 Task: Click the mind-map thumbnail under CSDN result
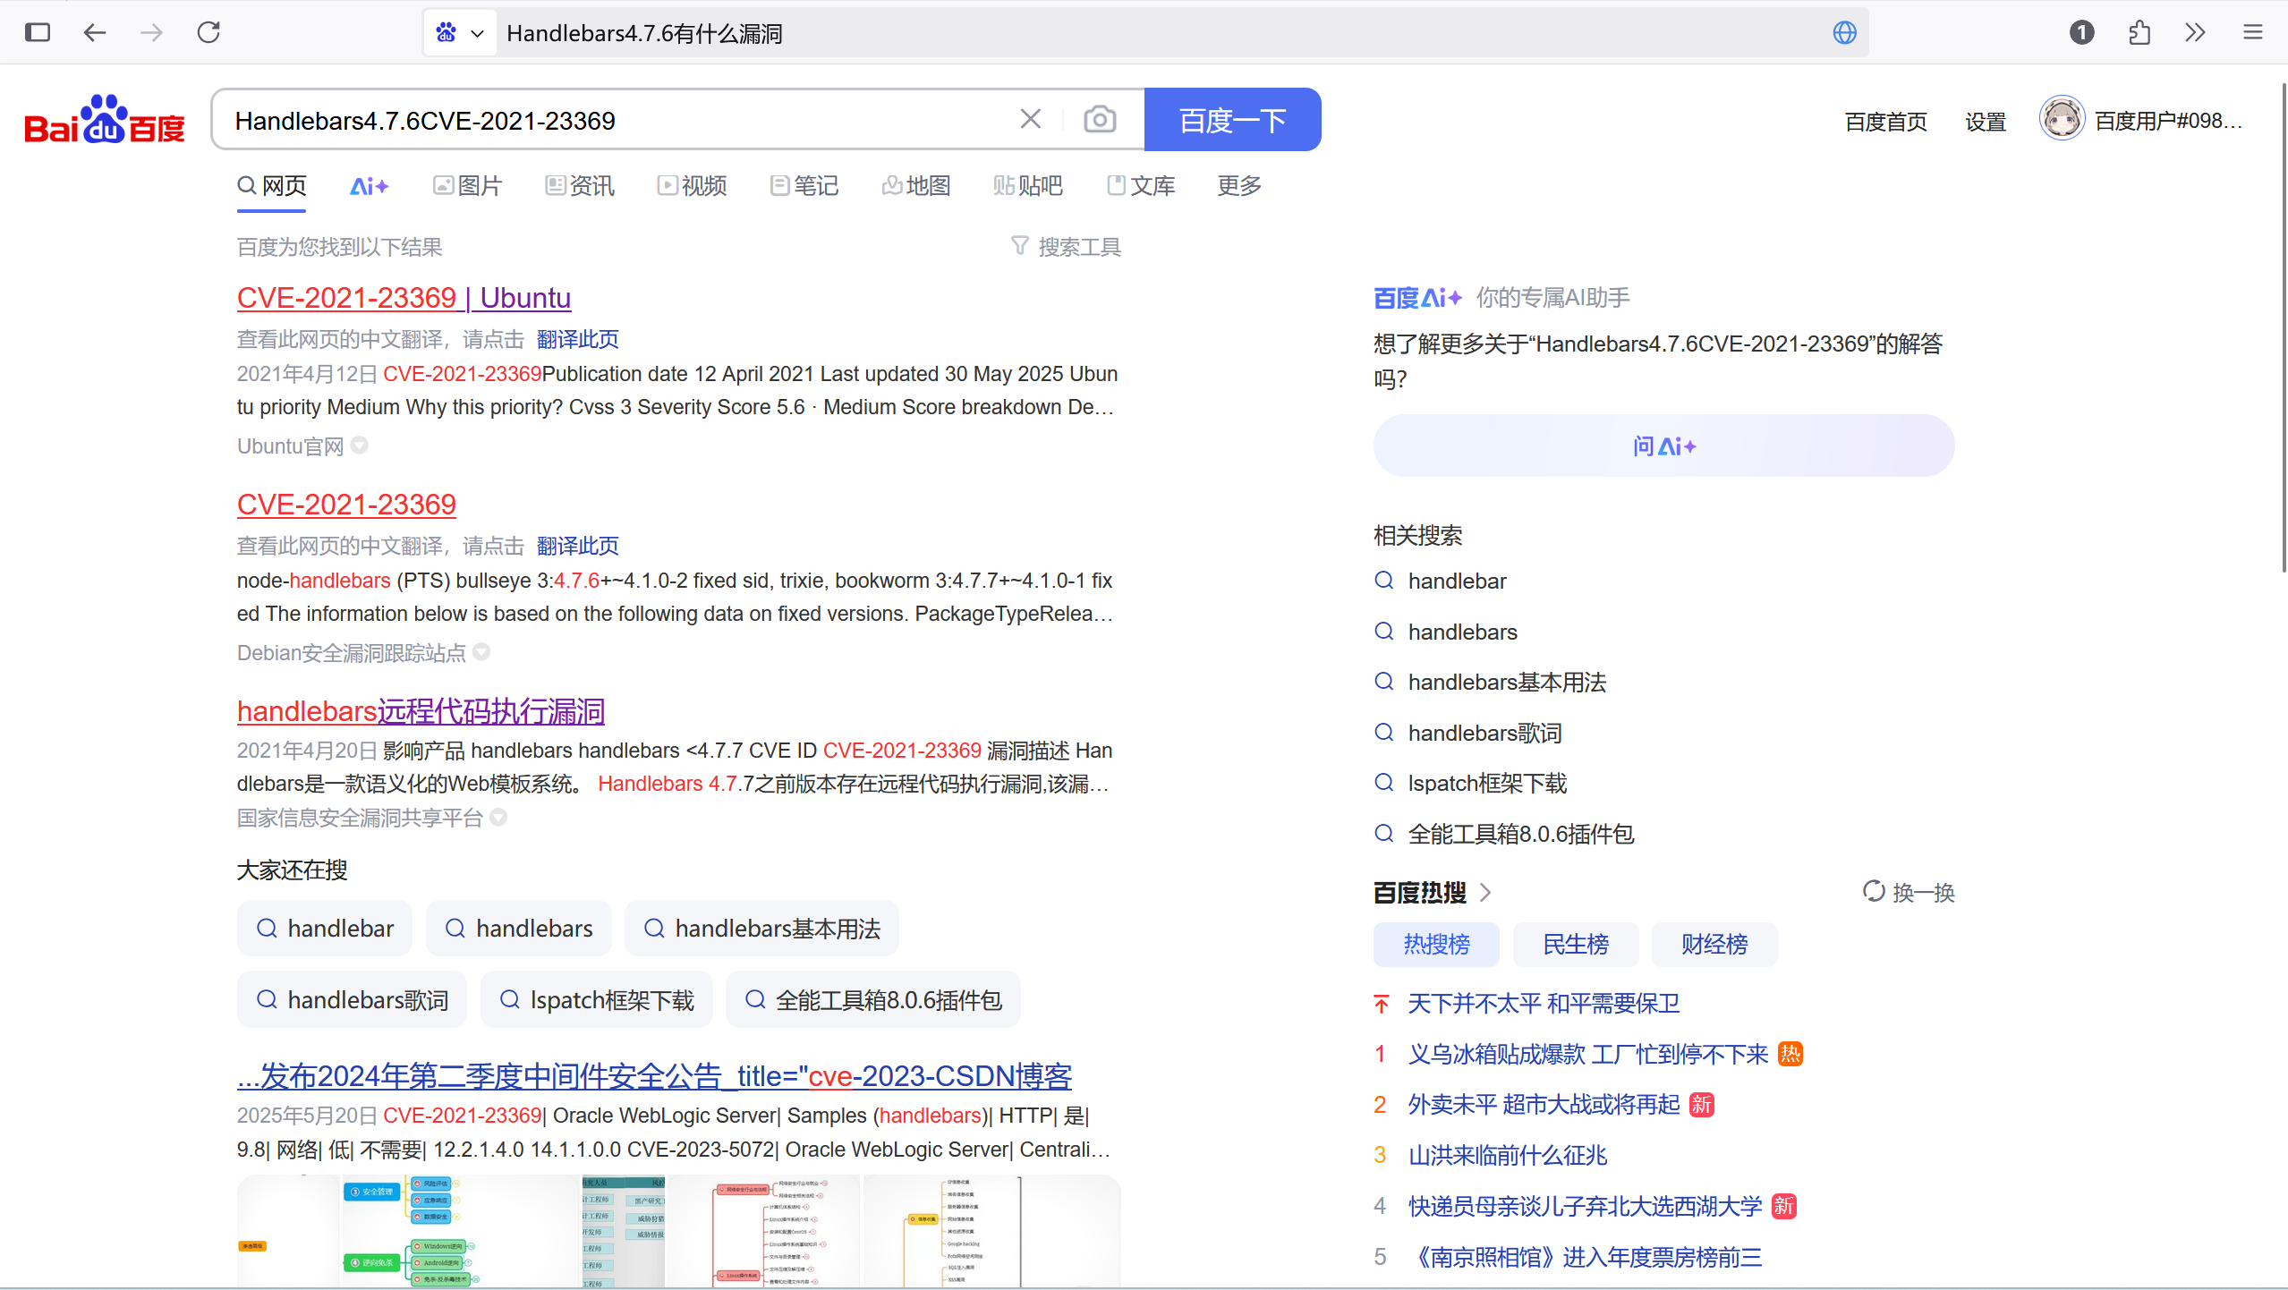tap(678, 1230)
